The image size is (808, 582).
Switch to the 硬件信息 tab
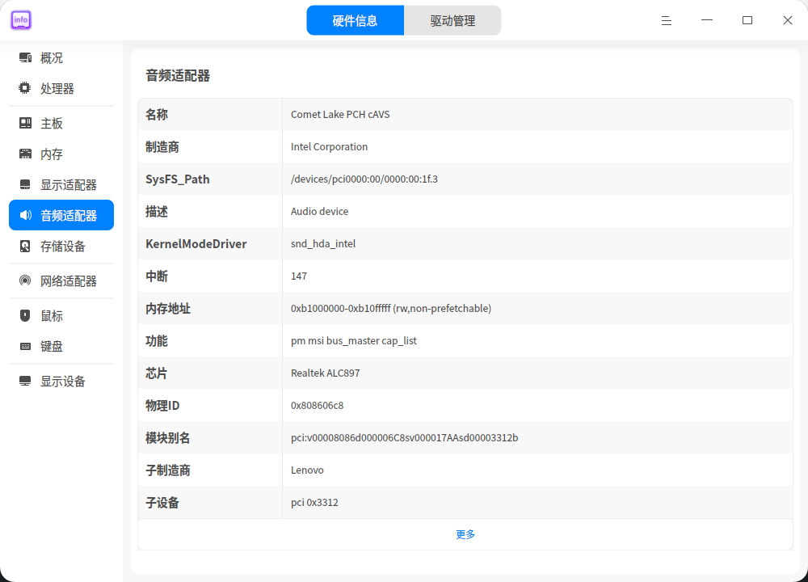coord(355,21)
